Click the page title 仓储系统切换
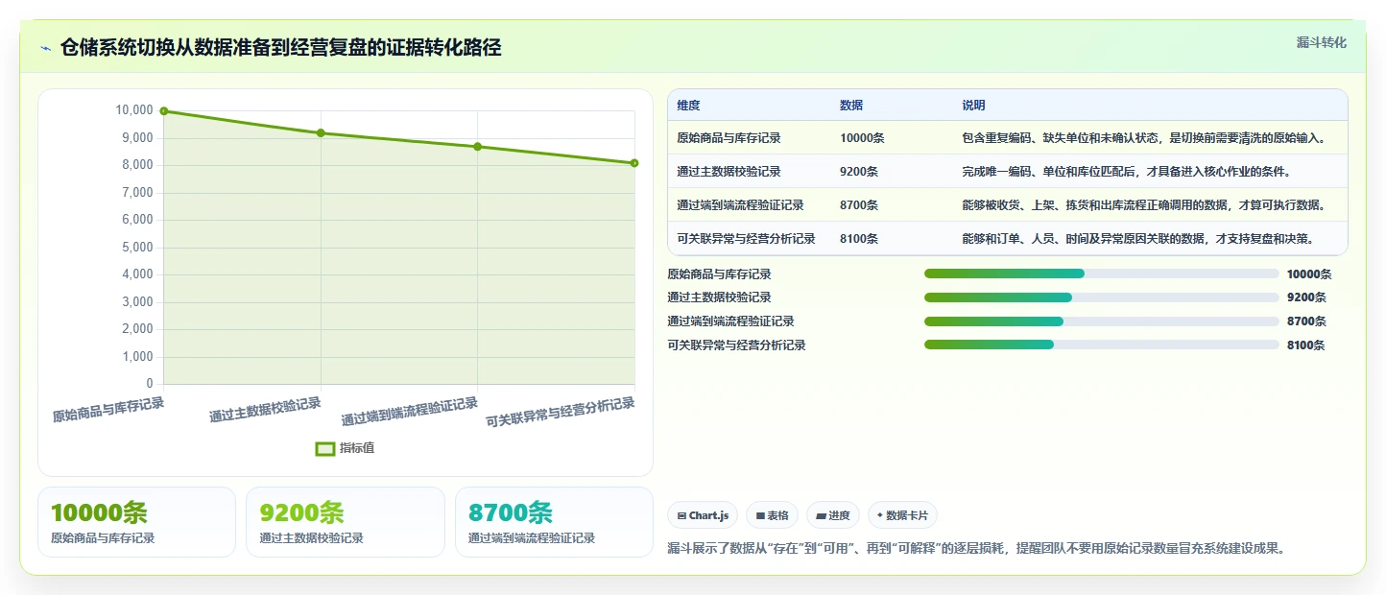 pyautogui.click(x=280, y=48)
